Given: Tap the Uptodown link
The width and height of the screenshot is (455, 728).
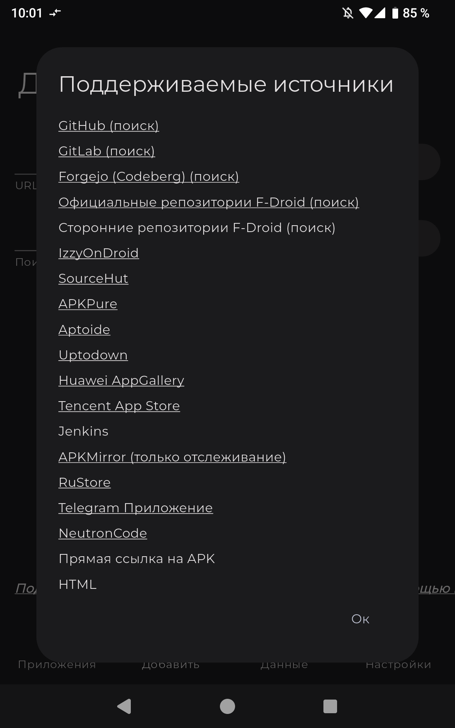Looking at the screenshot, I should [x=93, y=355].
